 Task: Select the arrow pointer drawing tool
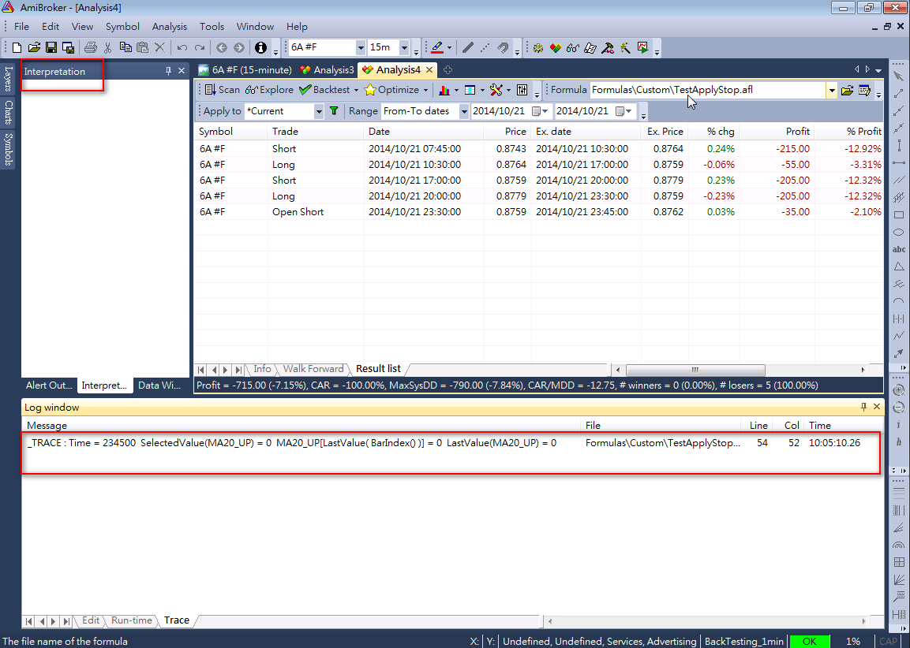899,76
